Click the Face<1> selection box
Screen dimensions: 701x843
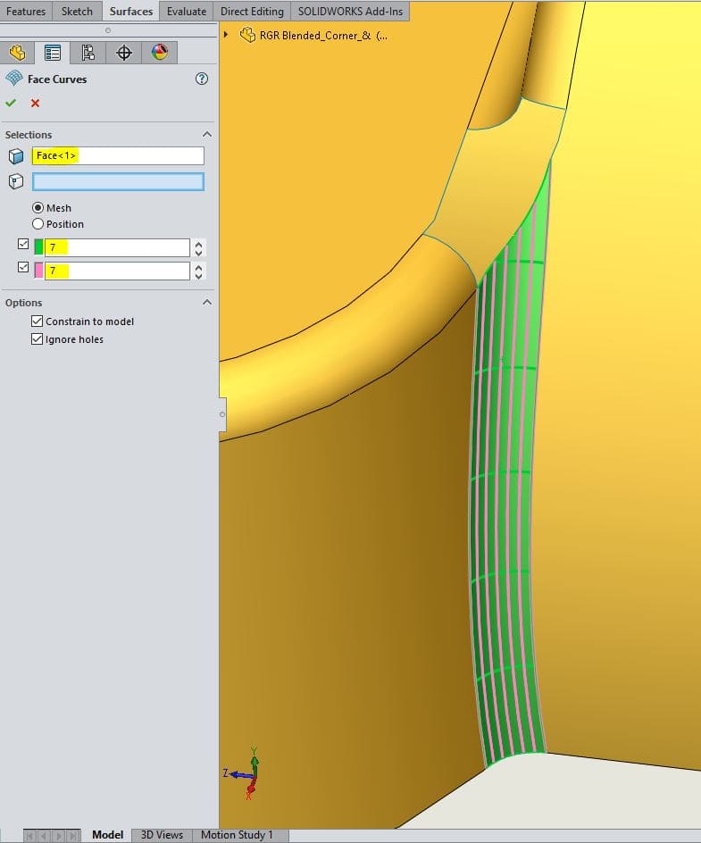pyautogui.click(x=118, y=156)
